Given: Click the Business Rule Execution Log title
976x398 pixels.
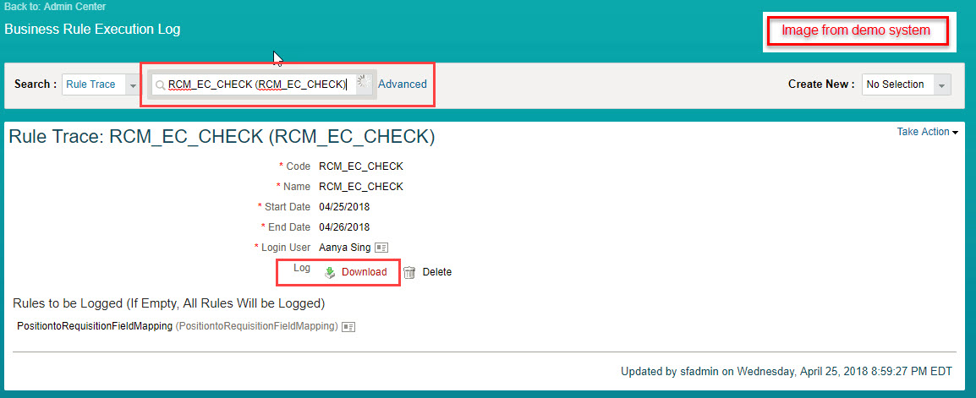Looking at the screenshot, I should [92, 30].
